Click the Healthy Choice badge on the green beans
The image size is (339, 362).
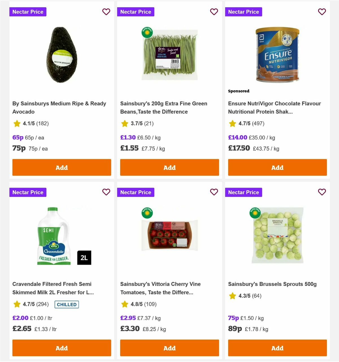tap(147, 32)
